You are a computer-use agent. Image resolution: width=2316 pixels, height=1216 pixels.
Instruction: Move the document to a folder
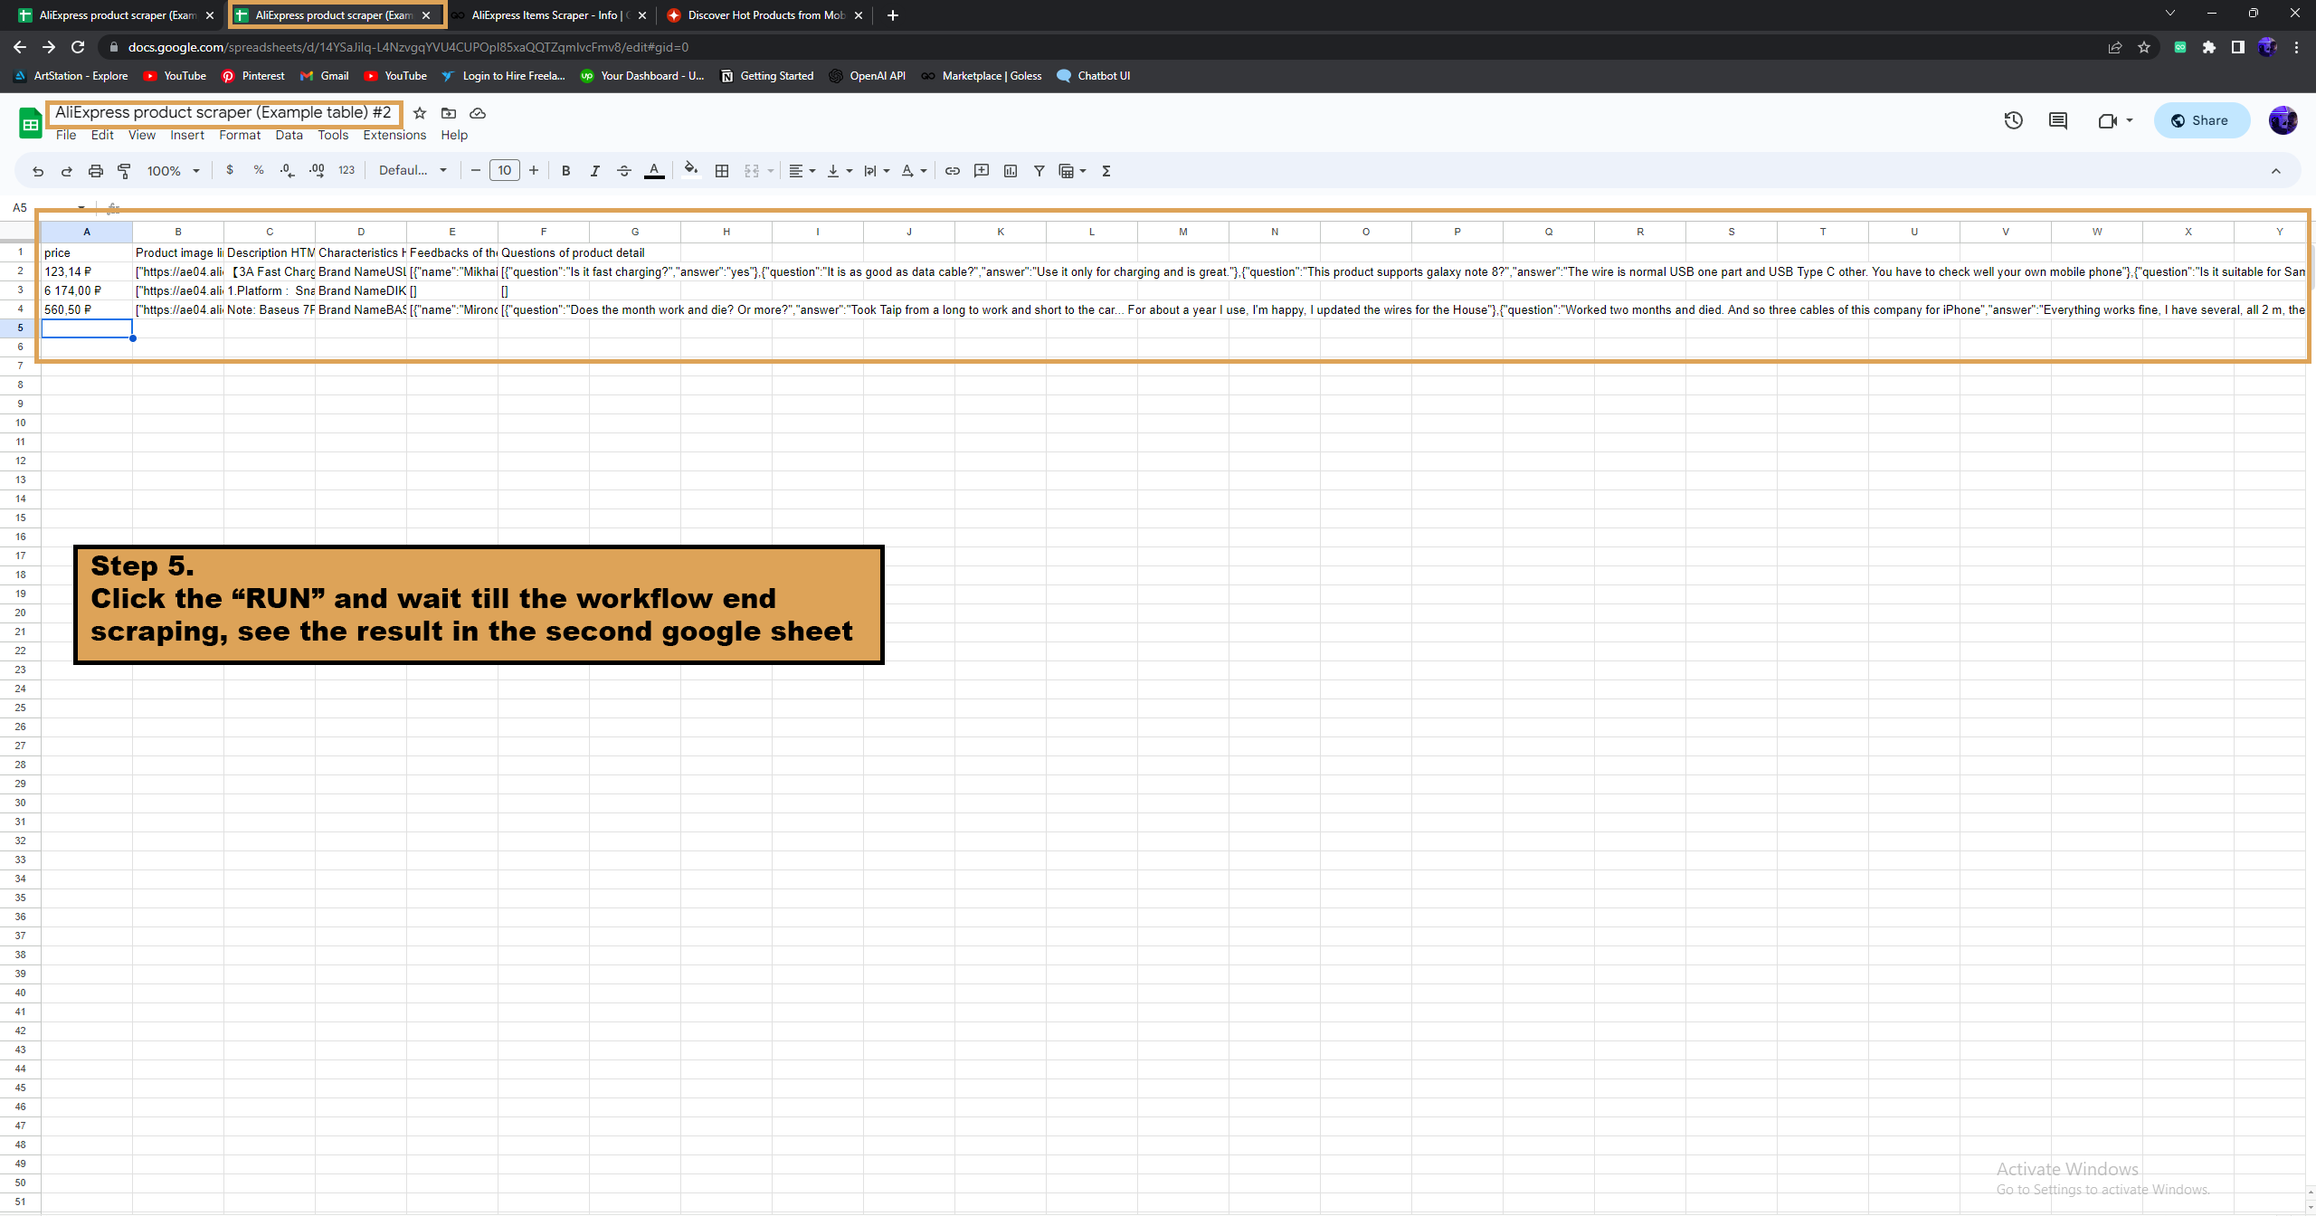(449, 113)
